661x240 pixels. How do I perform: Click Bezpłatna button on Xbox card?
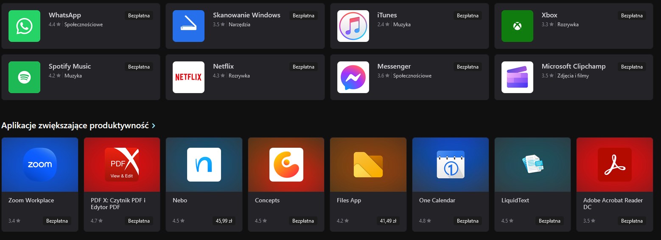click(x=632, y=16)
